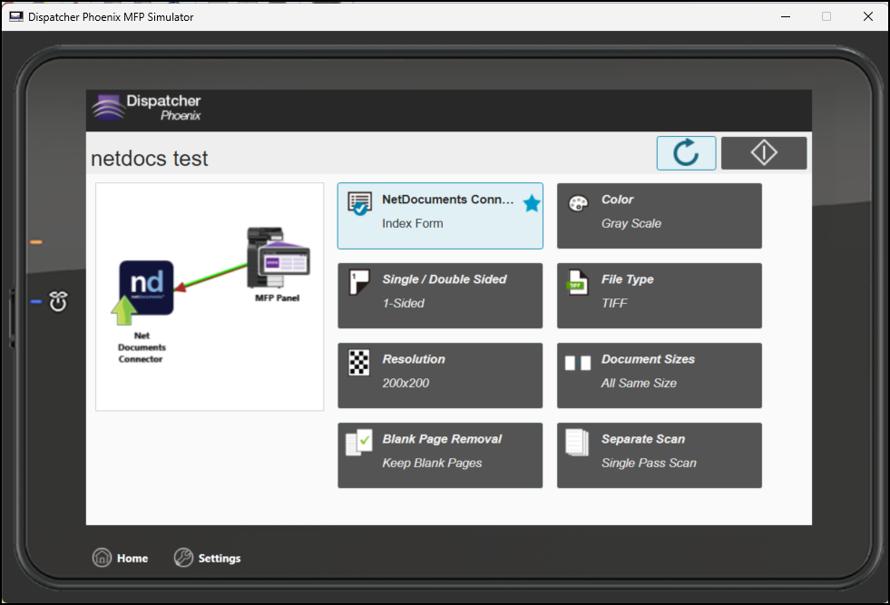Click the Settings wrench icon
Viewport: 890px width, 605px height.
pos(183,558)
